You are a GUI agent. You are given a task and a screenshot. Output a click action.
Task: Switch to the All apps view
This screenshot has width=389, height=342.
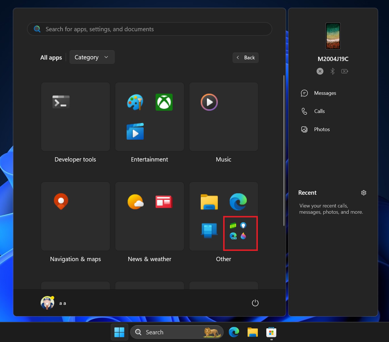[x=51, y=57]
